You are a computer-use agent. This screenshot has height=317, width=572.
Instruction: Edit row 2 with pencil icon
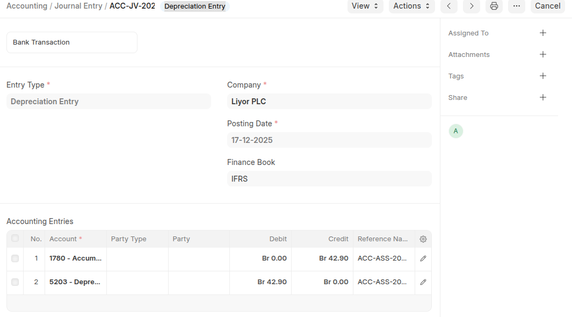click(x=423, y=282)
